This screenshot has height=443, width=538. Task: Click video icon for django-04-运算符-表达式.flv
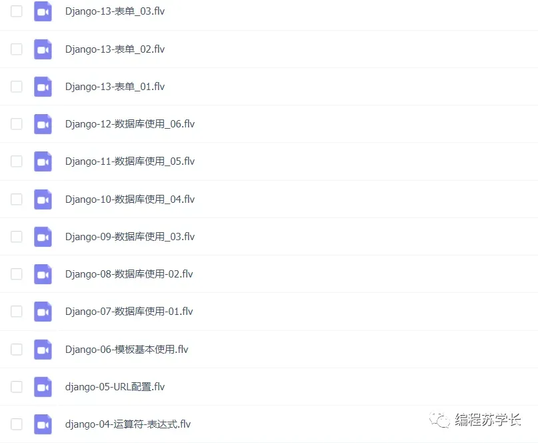(43, 424)
